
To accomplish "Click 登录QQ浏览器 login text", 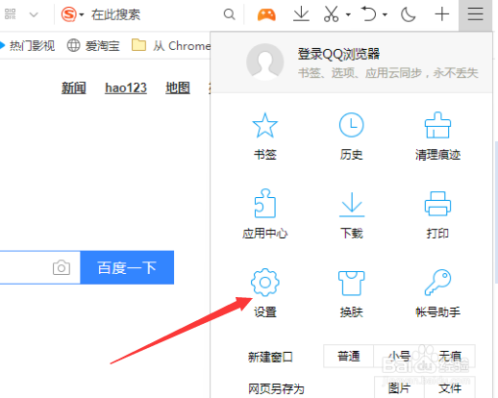I will coord(338,54).
